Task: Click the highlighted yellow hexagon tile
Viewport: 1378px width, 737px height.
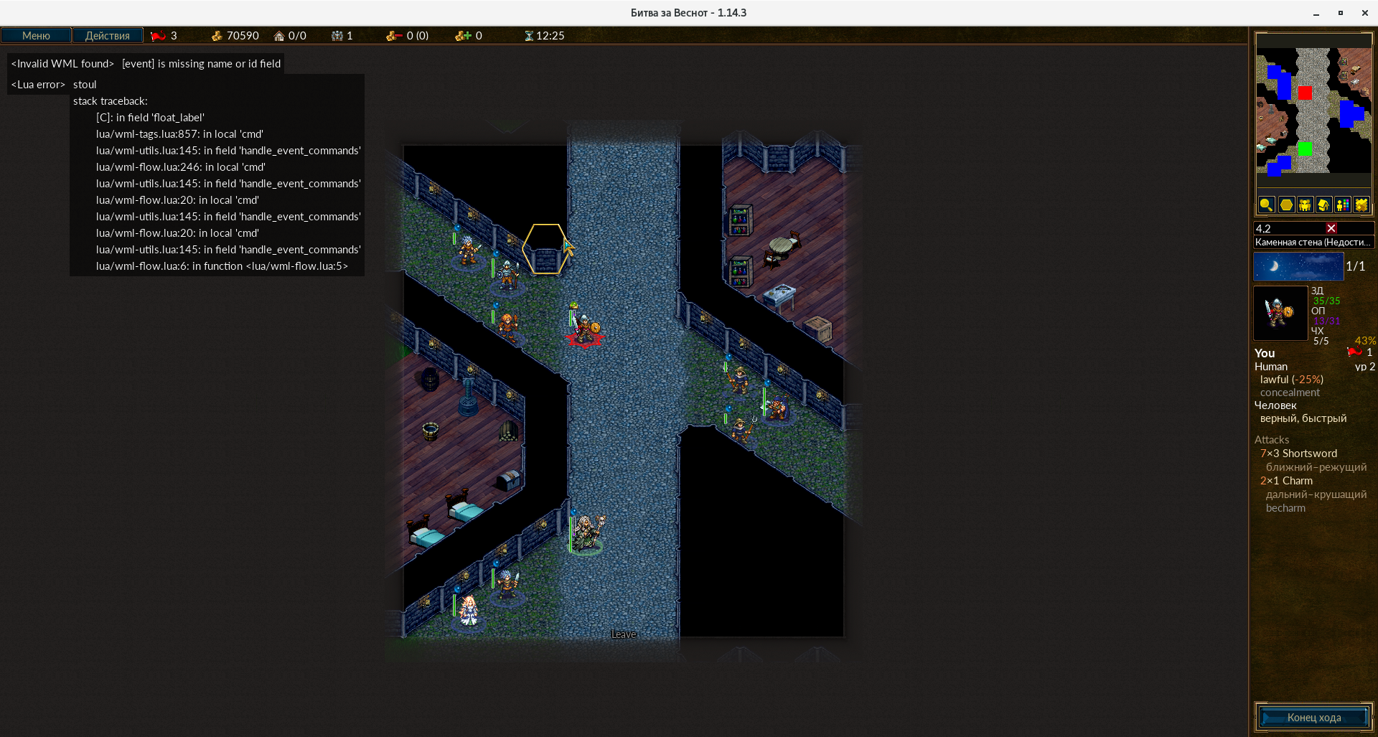Action: click(547, 249)
